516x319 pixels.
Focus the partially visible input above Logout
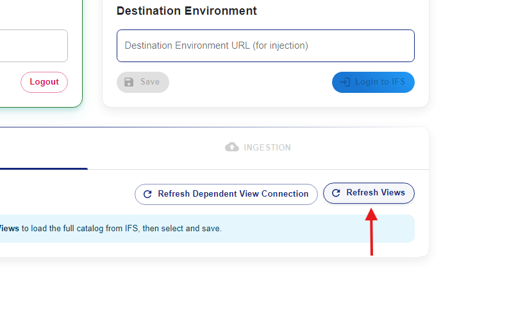[34, 45]
